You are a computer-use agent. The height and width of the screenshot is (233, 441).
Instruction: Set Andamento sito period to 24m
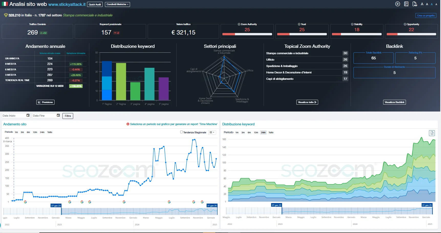pyautogui.click(x=42, y=132)
